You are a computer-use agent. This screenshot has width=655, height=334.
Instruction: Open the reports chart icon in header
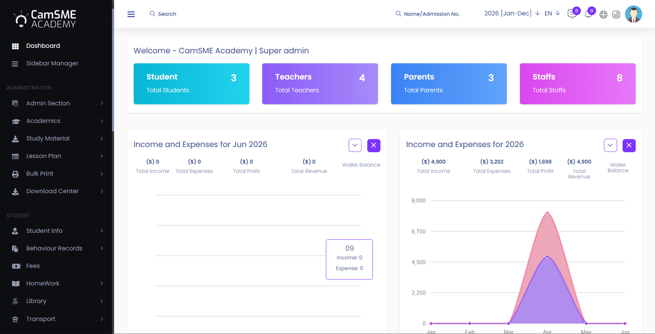[x=616, y=15]
